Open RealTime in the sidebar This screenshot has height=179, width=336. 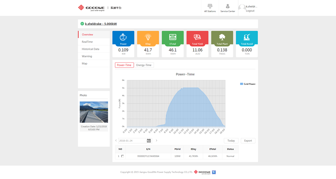(87, 42)
